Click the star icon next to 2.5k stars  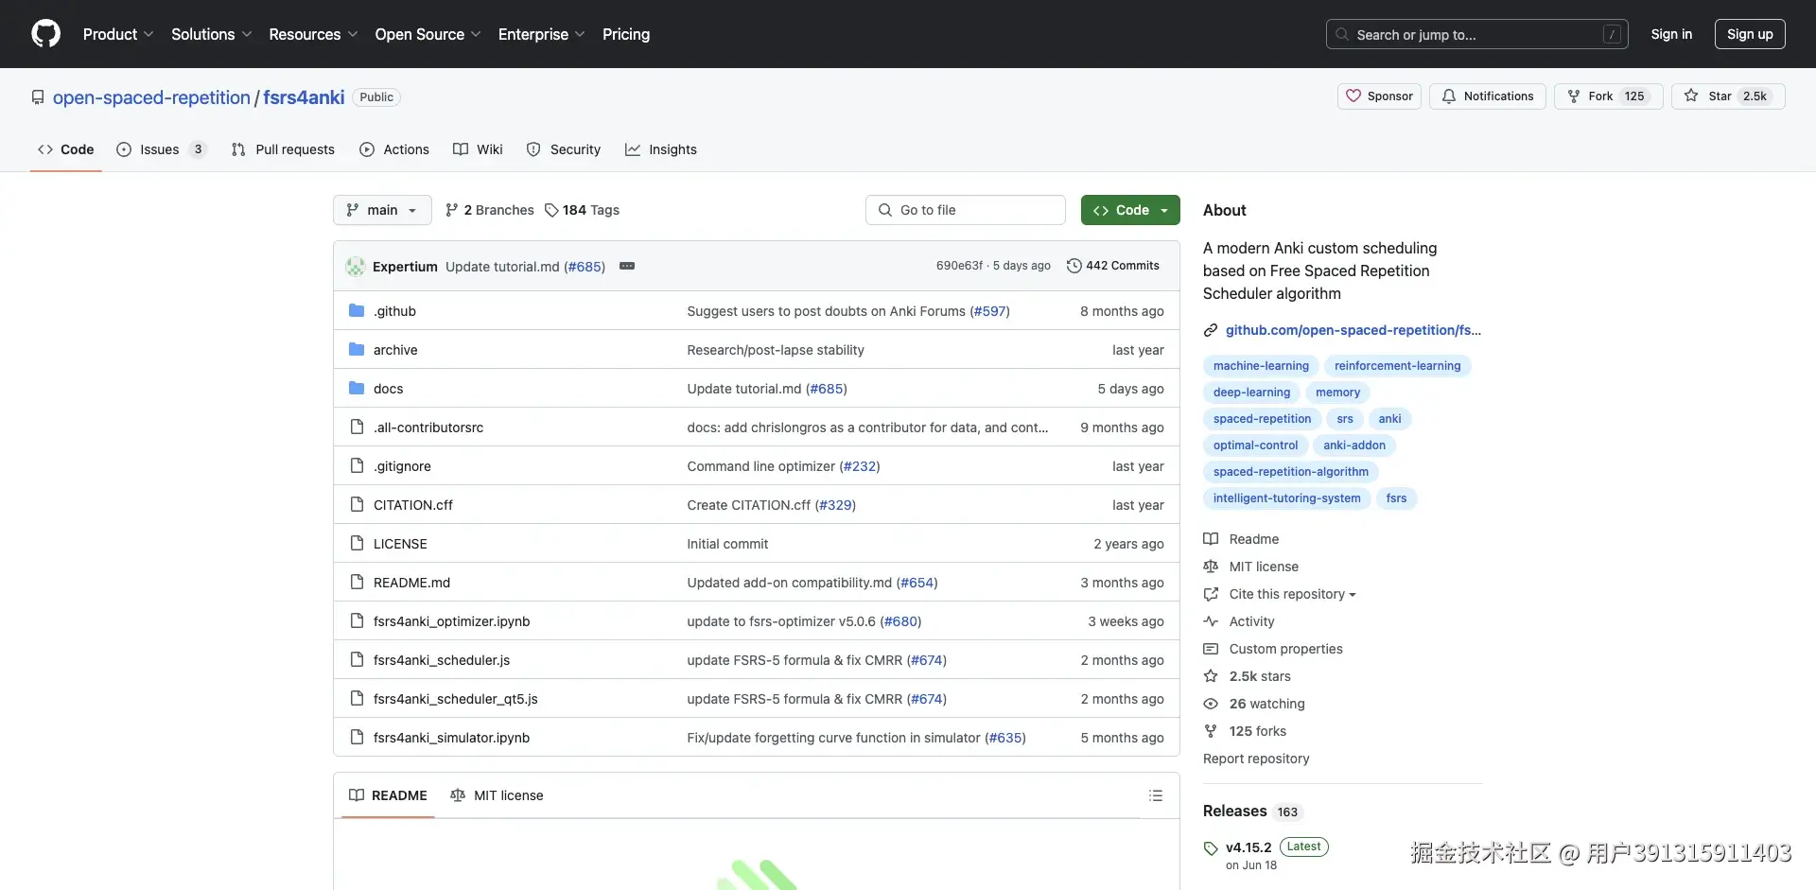pyautogui.click(x=1211, y=676)
